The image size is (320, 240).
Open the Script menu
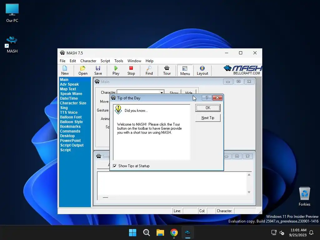105,61
